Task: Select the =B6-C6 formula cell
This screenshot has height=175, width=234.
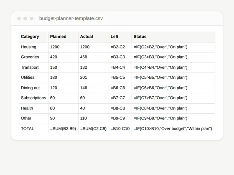Action: pos(120,88)
